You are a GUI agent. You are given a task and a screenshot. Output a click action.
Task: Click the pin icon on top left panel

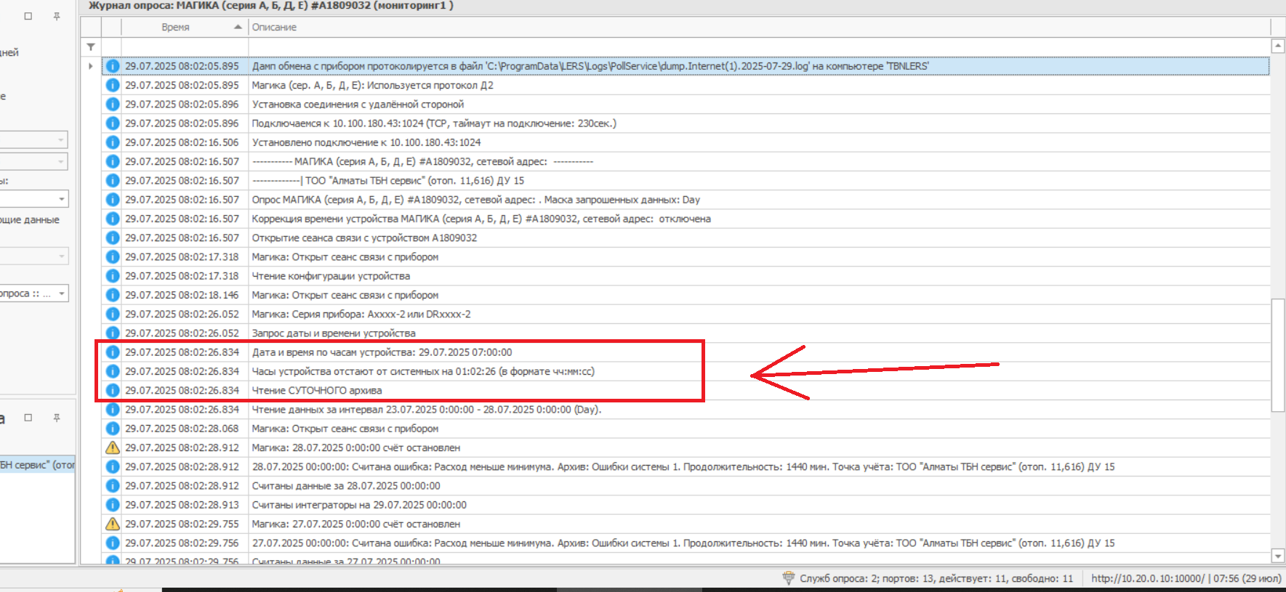[x=57, y=16]
